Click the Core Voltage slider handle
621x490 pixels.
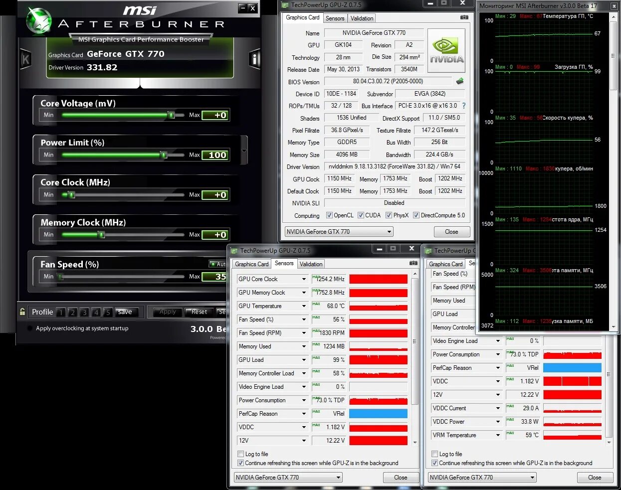171,115
